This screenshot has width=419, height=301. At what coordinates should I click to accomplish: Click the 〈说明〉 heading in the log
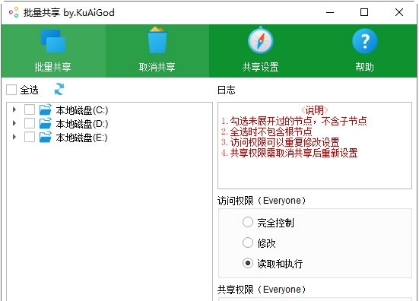pos(315,109)
